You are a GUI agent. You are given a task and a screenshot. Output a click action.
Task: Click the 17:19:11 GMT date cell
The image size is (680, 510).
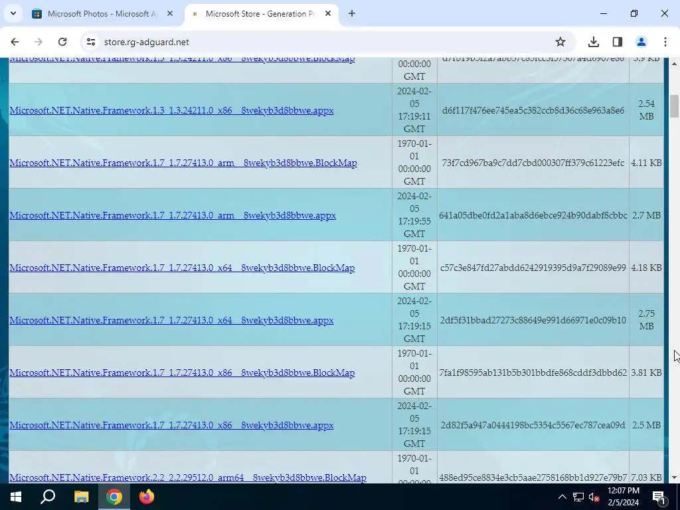pos(414,110)
